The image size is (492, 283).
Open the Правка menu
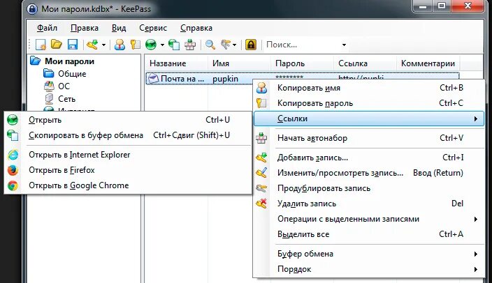coord(85,28)
